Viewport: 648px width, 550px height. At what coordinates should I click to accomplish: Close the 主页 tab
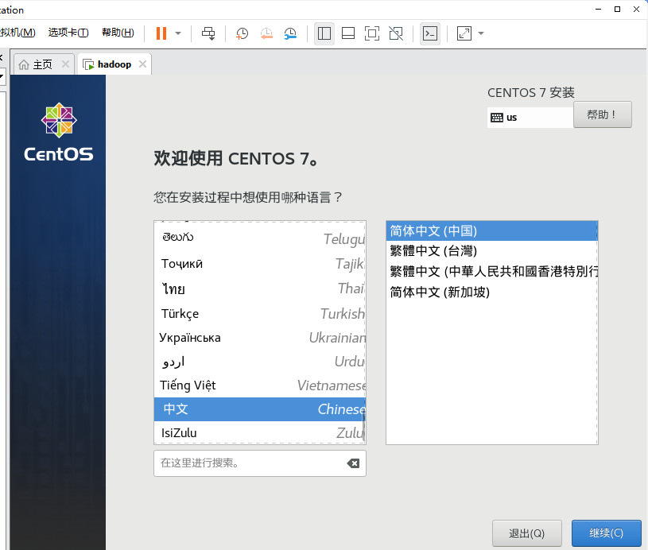(65, 64)
